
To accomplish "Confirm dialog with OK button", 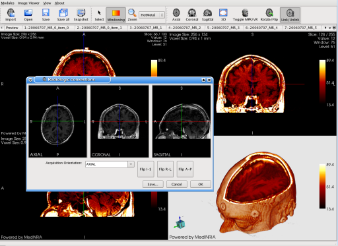I will point(201,184).
